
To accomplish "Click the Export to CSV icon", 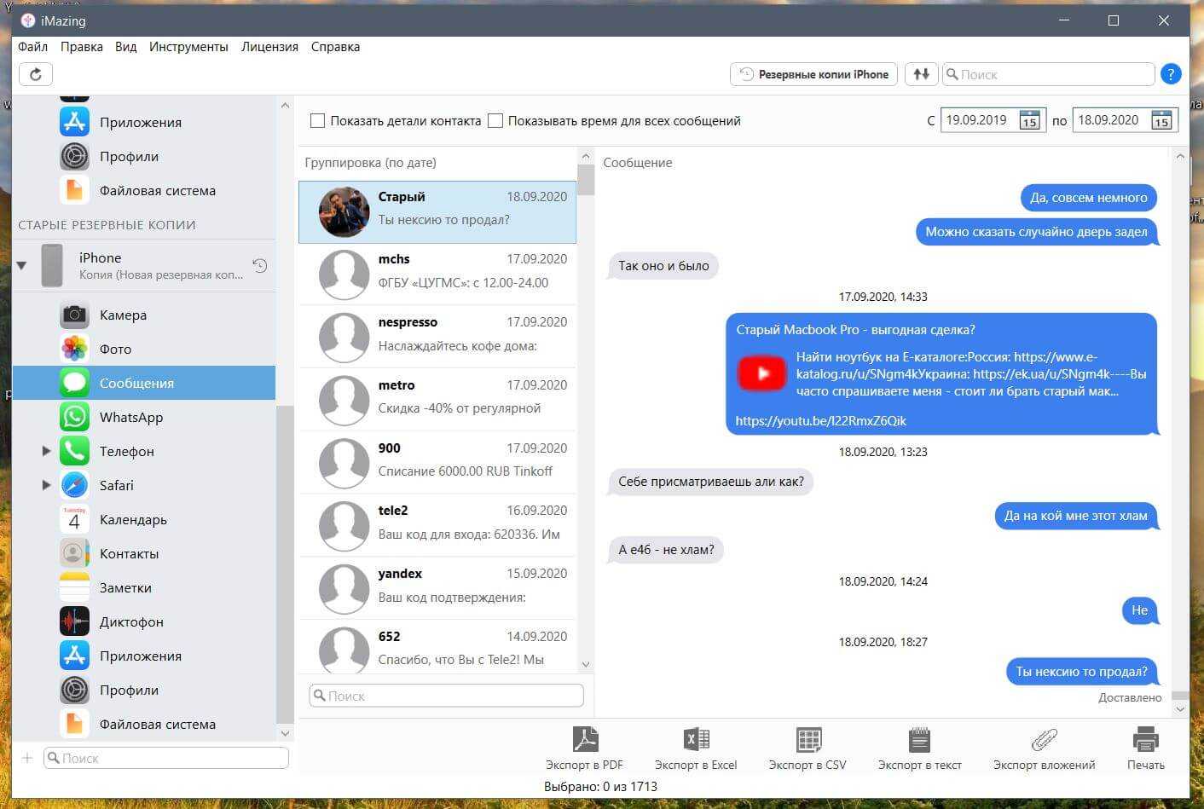I will [x=807, y=739].
